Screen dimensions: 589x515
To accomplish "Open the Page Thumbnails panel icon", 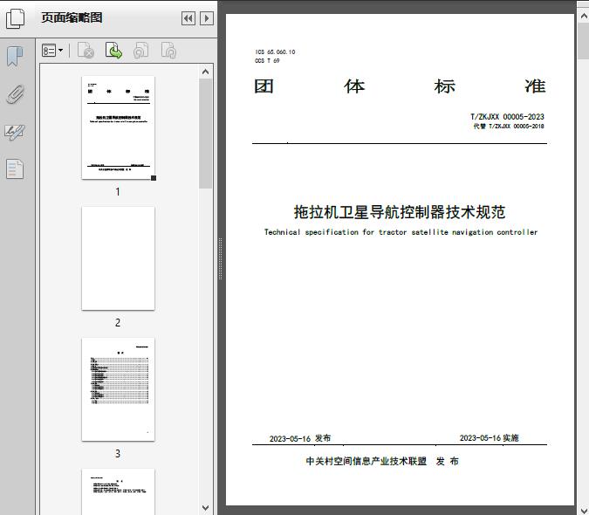I will click(16, 18).
